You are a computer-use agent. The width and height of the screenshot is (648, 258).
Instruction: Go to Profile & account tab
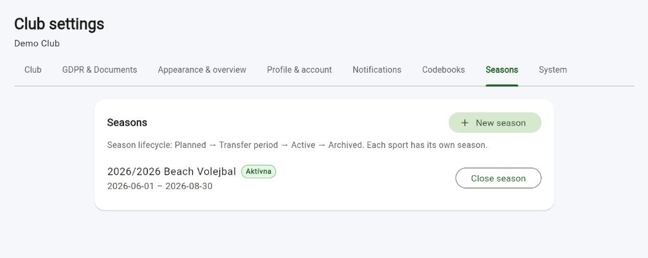click(299, 70)
